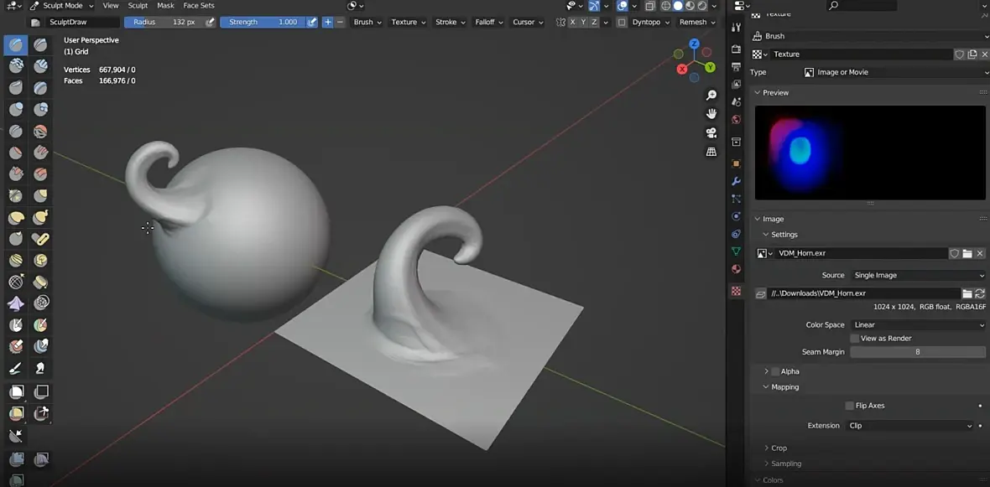Switch to orthographic grid view icon
This screenshot has height=487, width=990.
[711, 152]
